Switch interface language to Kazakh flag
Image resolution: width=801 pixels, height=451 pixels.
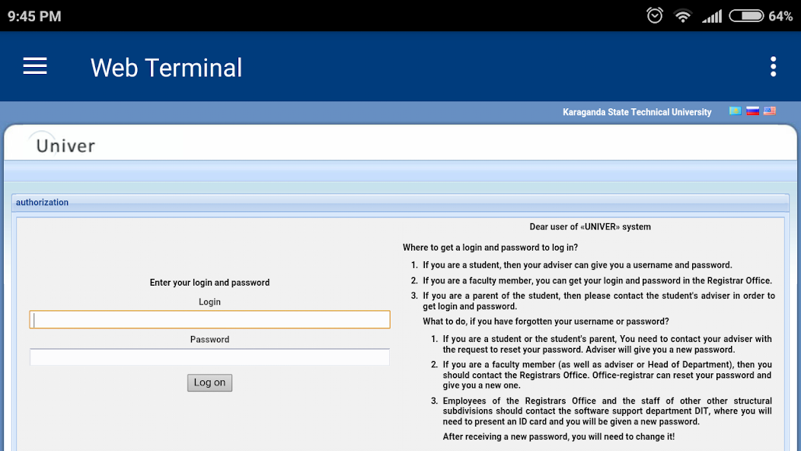[734, 110]
